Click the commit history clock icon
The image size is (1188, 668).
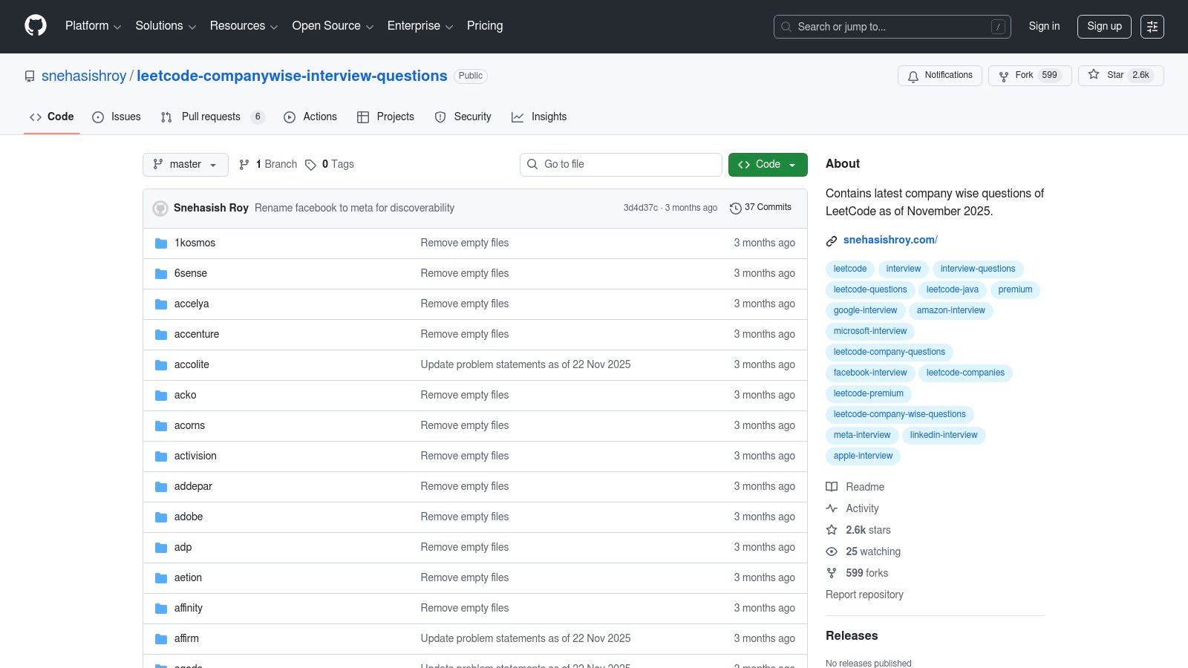pos(736,208)
